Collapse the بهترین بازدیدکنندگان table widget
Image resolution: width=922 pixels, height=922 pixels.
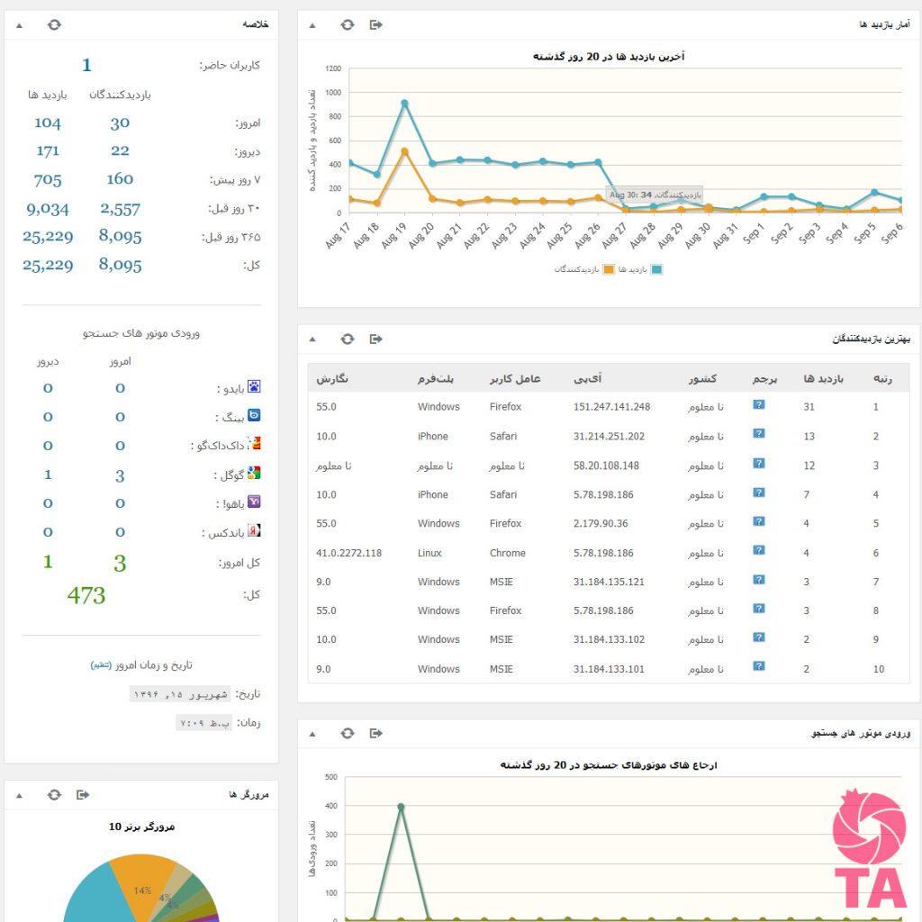(x=312, y=339)
